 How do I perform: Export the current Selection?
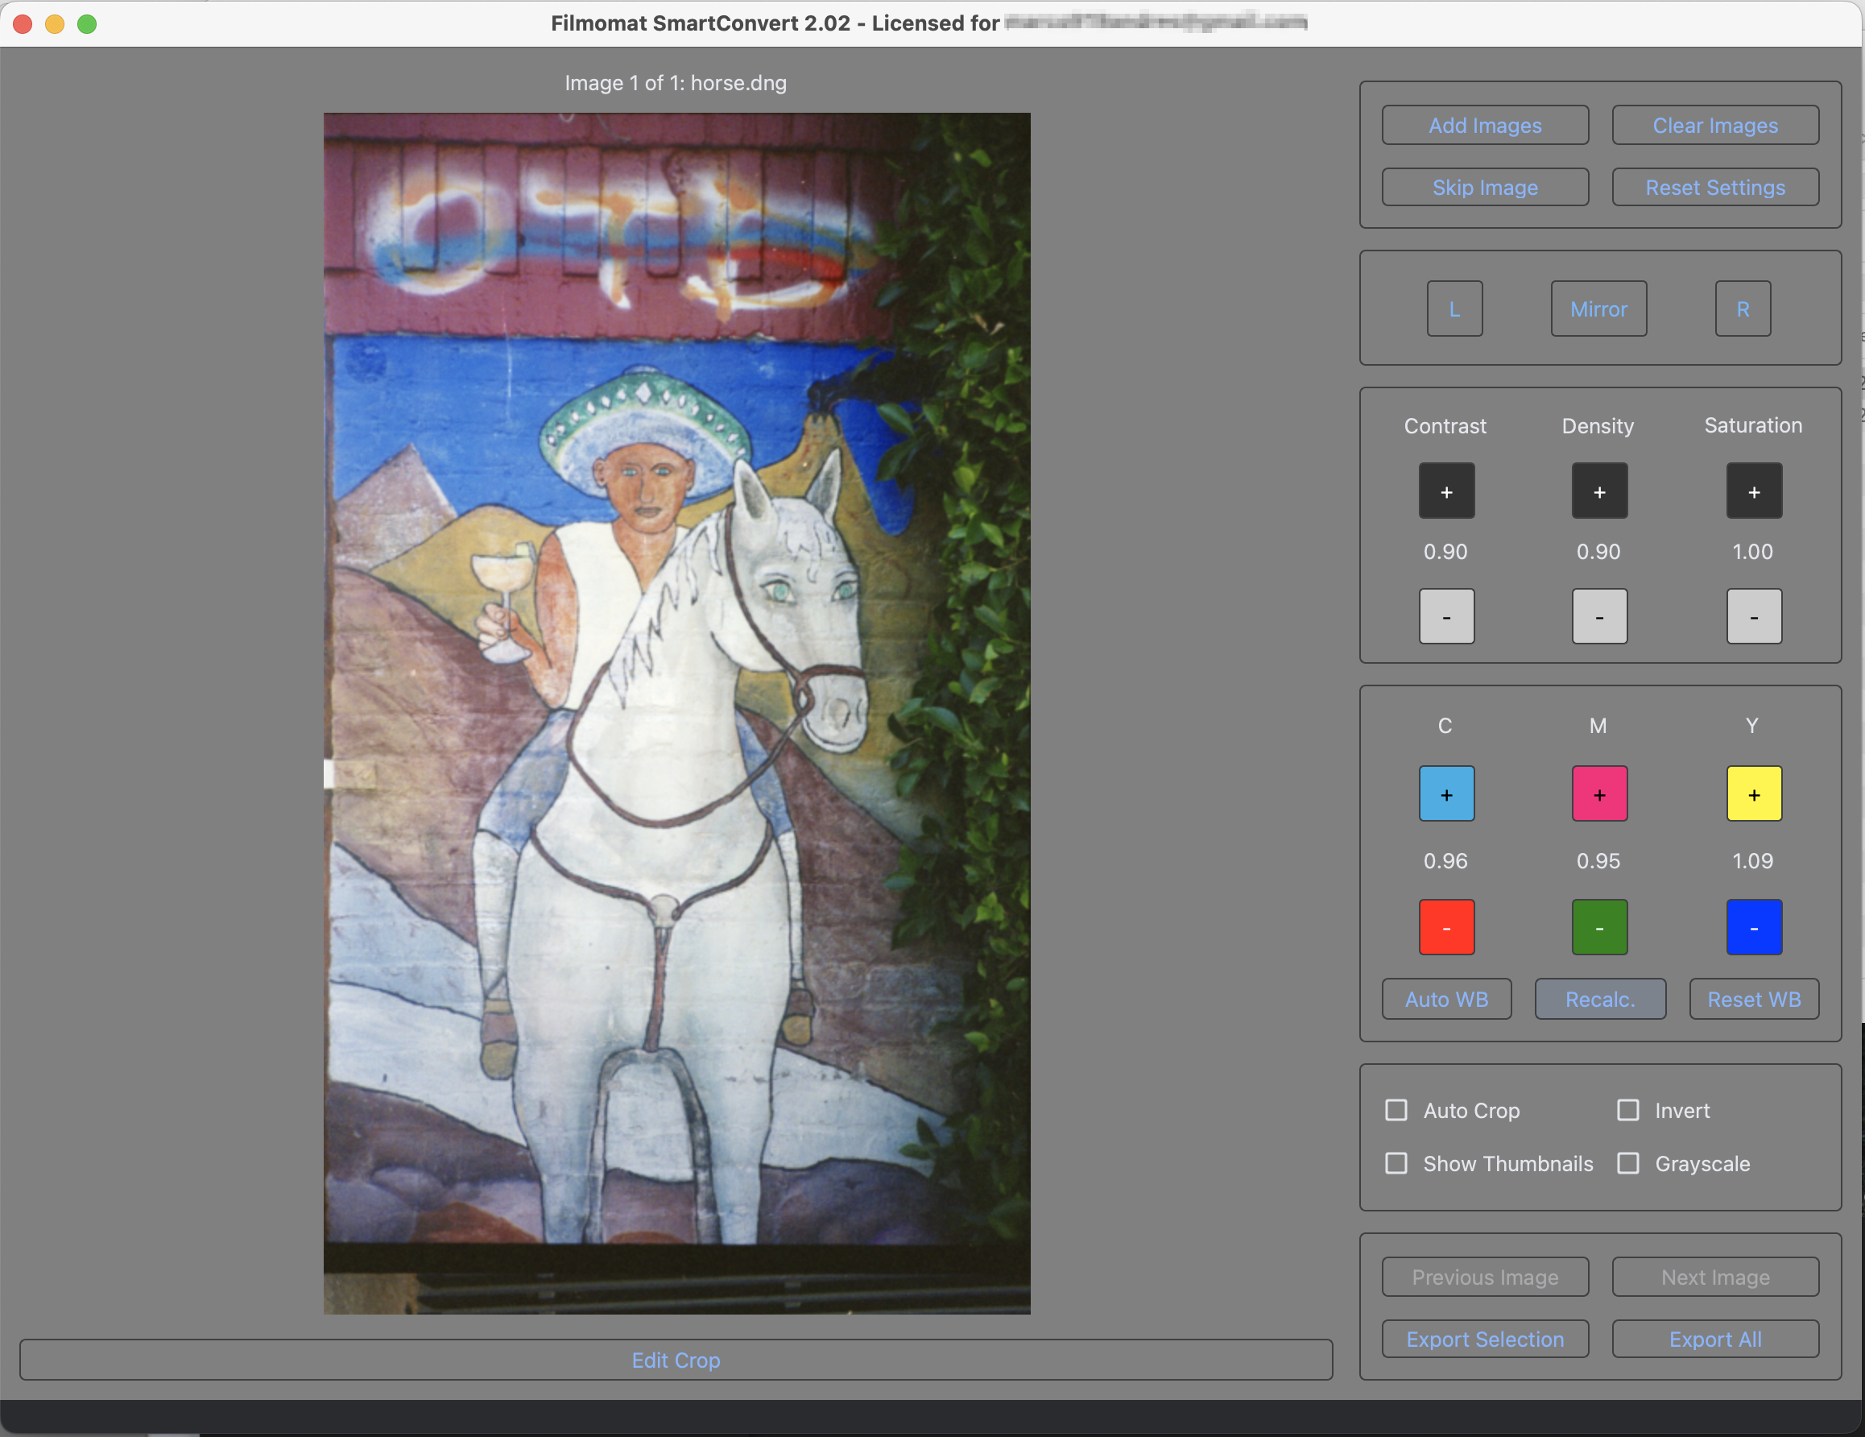click(1485, 1339)
